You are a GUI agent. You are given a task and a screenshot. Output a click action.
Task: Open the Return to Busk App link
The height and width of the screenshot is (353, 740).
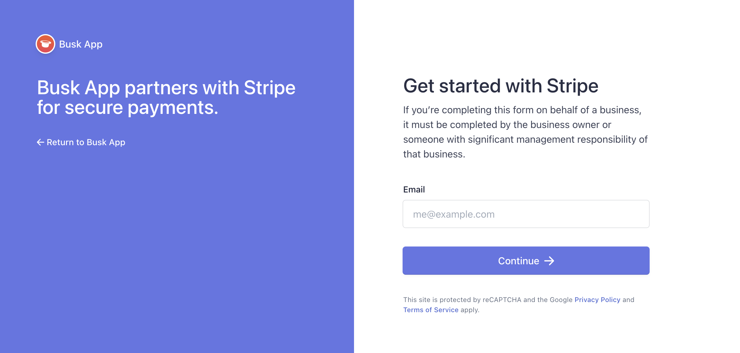point(86,142)
